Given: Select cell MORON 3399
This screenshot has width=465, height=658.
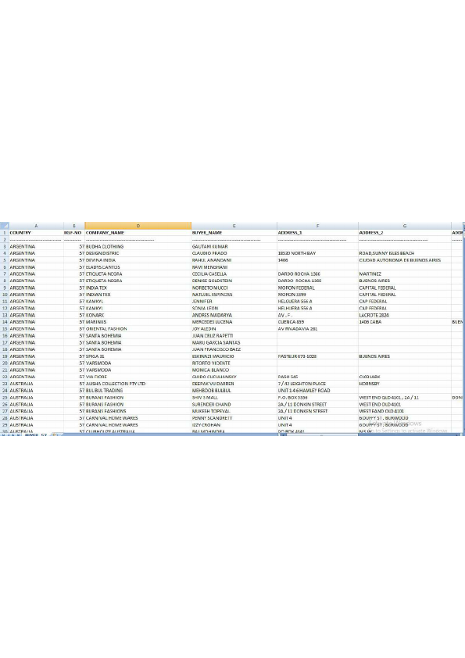Looking at the screenshot, I should 317,294.
